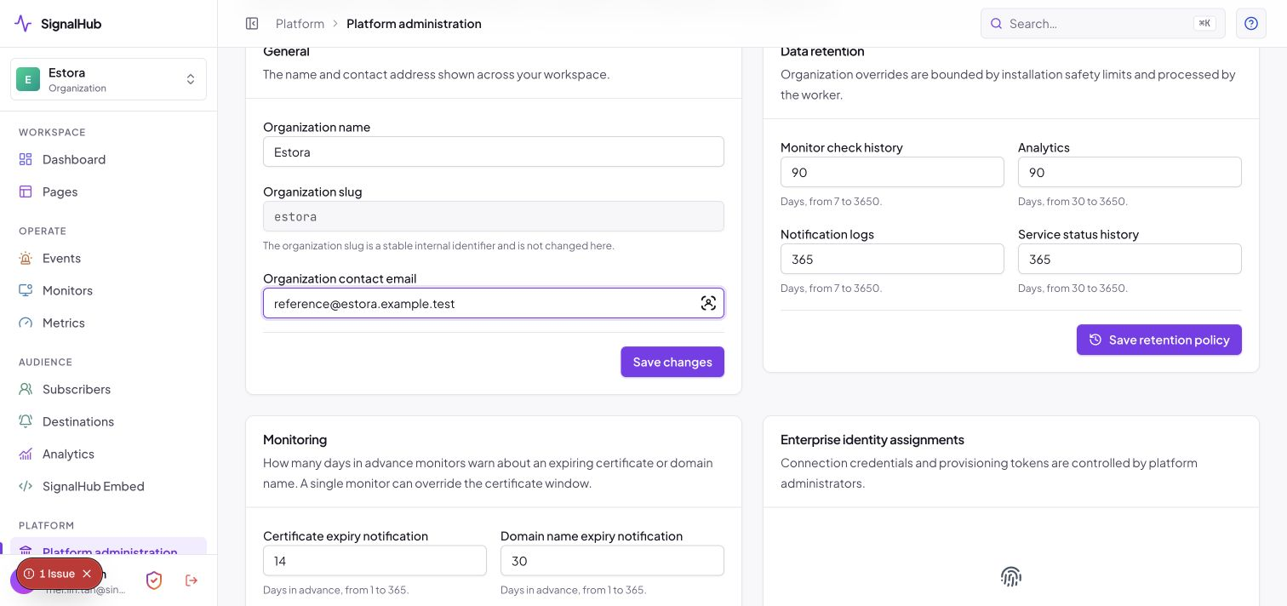Click the Monitors screen icon in the sidebar

pyautogui.click(x=26, y=290)
